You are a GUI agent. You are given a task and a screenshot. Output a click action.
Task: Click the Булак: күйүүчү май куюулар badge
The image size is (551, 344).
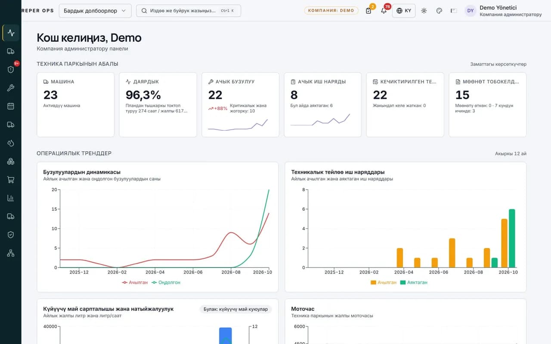tap(235, 309)
